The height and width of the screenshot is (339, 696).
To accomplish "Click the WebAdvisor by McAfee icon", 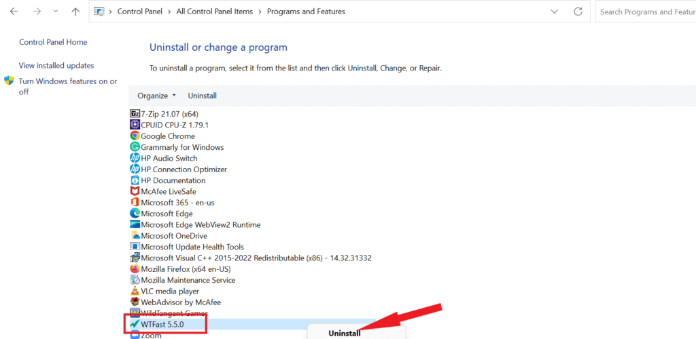I will tap(135, 302).
